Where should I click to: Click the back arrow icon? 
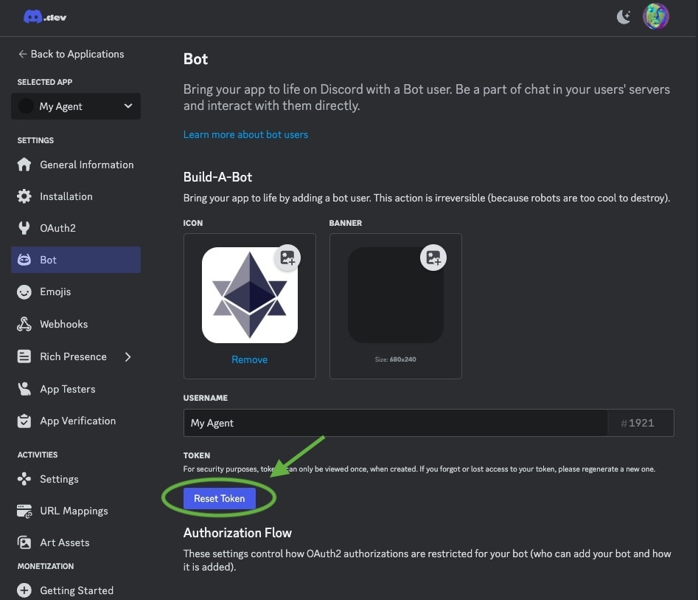(x=23, y=54)
